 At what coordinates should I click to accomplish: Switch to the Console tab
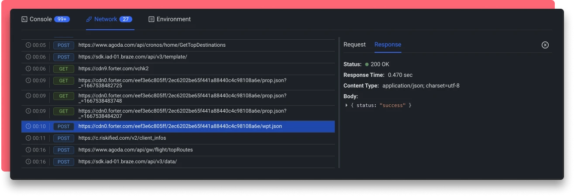coord(41,19)
